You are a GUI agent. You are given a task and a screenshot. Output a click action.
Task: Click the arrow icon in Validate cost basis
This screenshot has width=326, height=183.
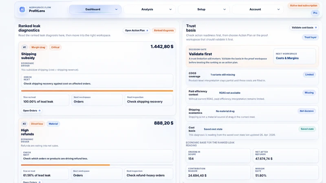tap(316, 27)
